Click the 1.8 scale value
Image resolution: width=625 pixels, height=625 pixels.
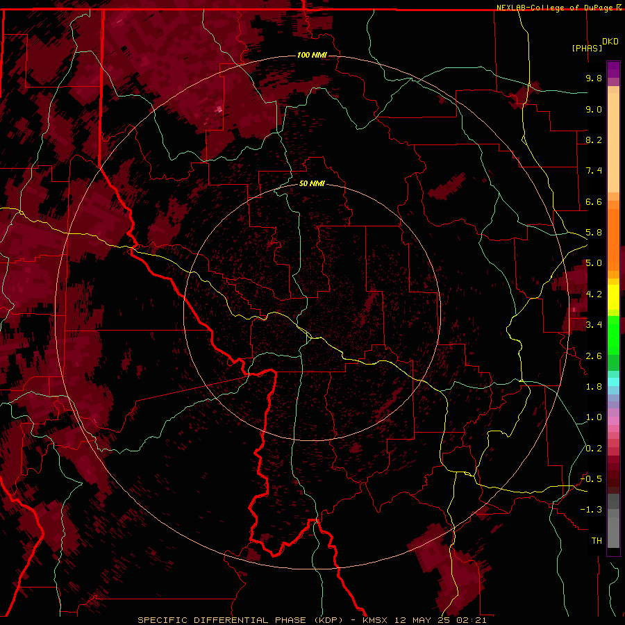(594, 387)
